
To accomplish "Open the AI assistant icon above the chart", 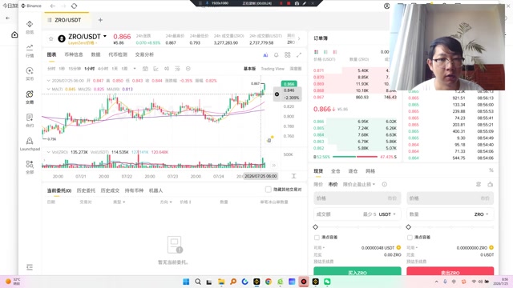I will (x=265, y=55).
